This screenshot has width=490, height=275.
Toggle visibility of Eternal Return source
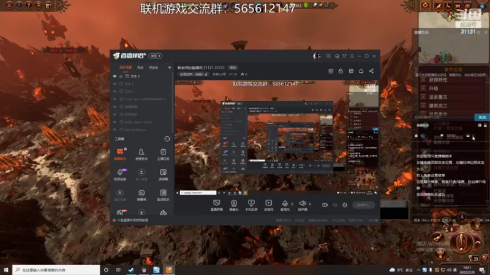click(115, 130)
